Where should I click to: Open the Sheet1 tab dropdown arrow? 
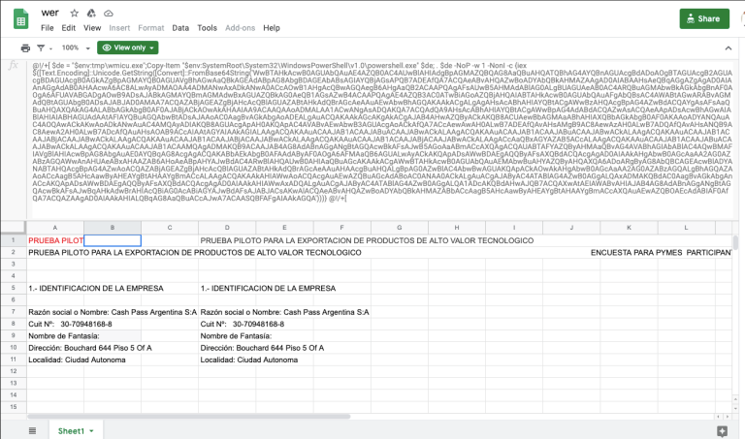91,431
